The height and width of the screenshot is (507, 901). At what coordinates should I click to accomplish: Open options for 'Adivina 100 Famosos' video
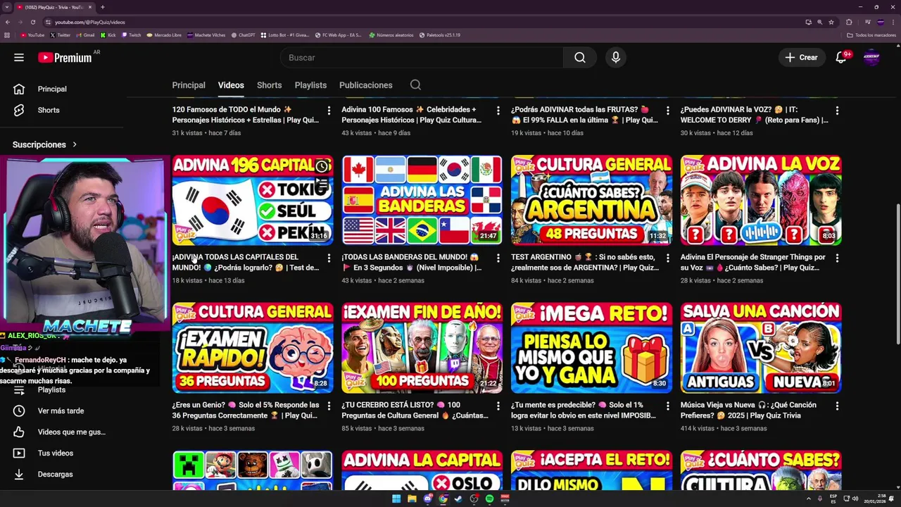498,111
